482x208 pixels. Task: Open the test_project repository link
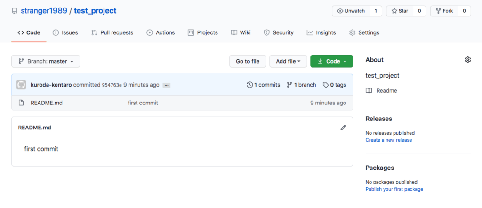click(x=95, y=11)
